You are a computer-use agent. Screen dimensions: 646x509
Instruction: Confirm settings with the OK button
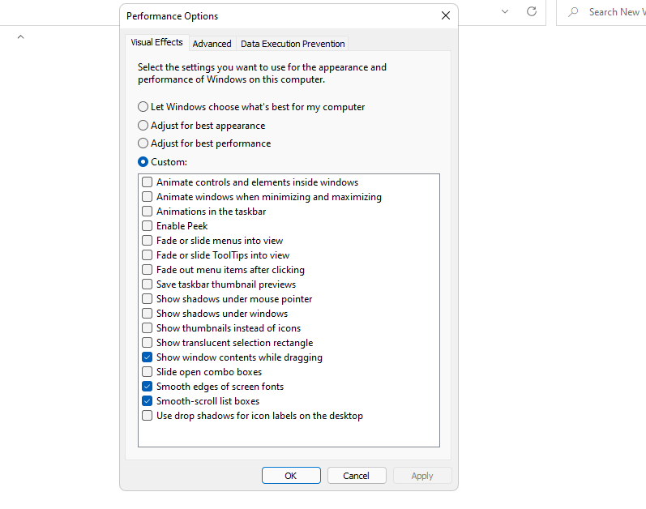pyautogui.click(x=291, y=476)
